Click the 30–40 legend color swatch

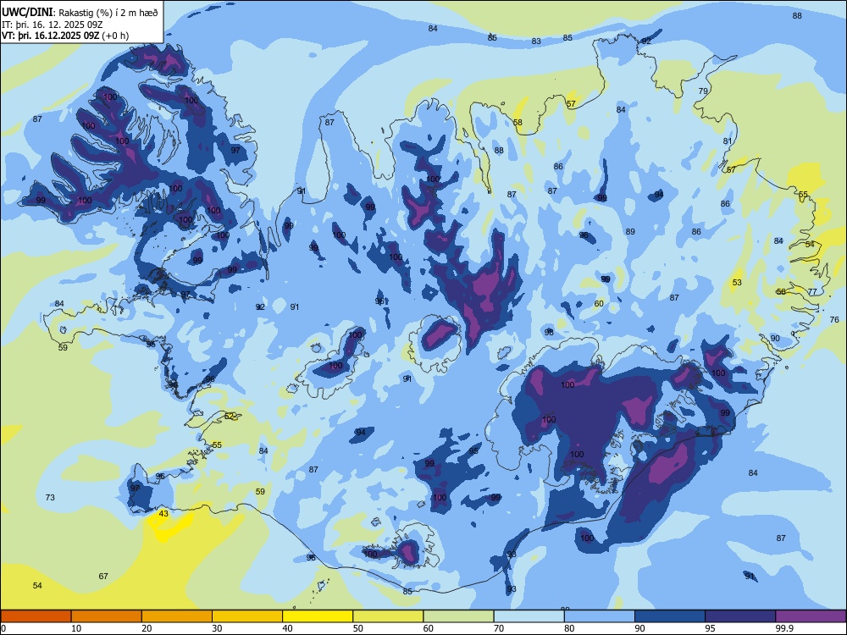[247, 616]
